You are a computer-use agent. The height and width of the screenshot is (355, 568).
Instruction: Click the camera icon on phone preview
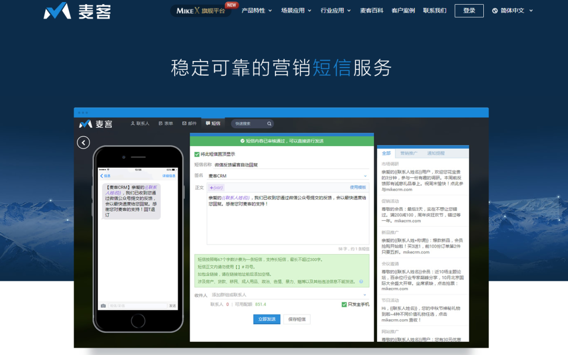(x=103, y=306)
